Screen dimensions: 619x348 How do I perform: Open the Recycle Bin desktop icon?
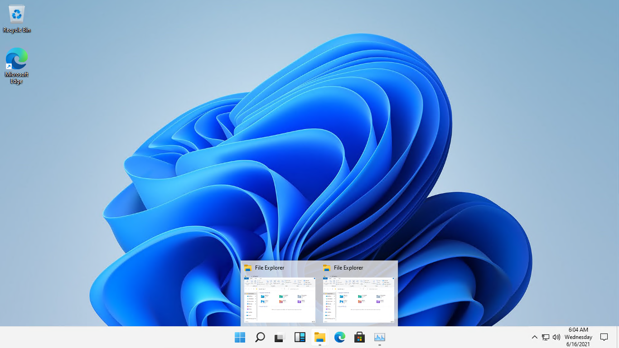17,19
